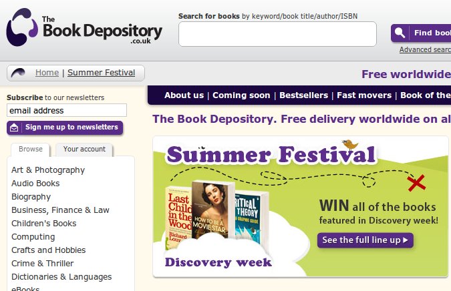Click the How to Be a Movie Star cover
The width and height of the screenshot is (451, 291).
213,209
